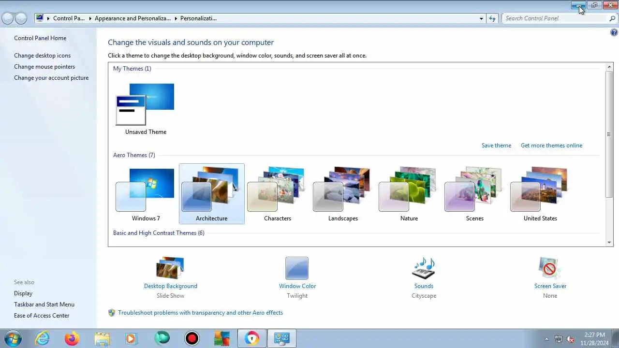Open the green round taskbar app
The width and height of the screenshot is (619, 348).
[x=162, y=338]
